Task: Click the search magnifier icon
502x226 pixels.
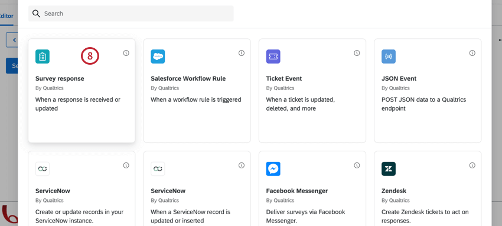Action: (36, 14)
